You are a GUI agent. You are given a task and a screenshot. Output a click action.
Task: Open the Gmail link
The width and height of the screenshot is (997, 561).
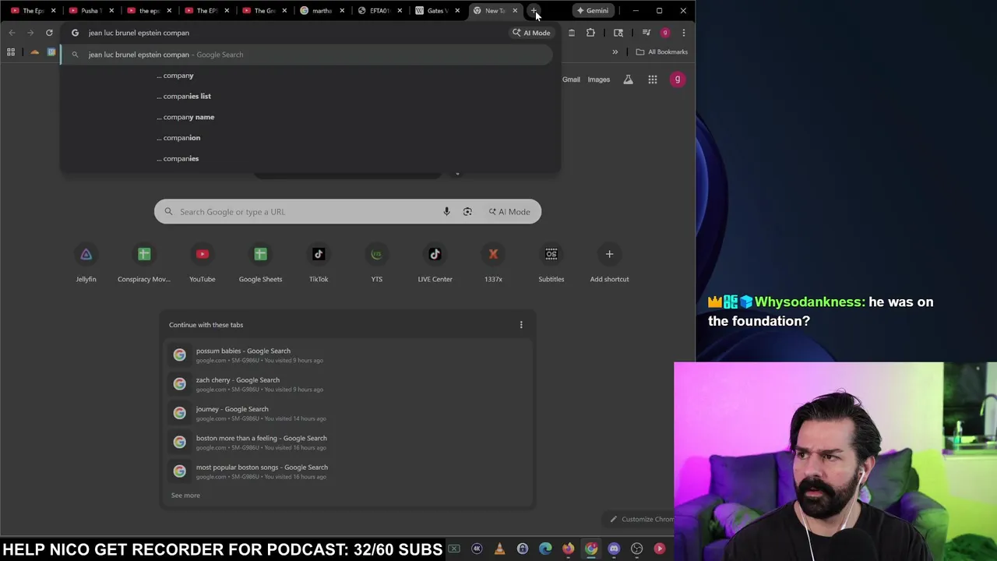(571, 79)
